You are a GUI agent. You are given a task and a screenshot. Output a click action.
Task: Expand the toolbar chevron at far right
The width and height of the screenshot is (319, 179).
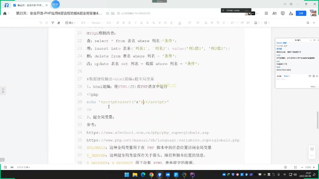(314, 23)
